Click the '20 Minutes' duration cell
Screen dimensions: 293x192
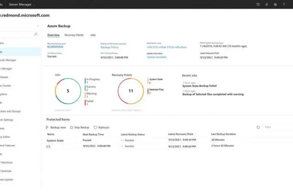click(x=218, y=140)
